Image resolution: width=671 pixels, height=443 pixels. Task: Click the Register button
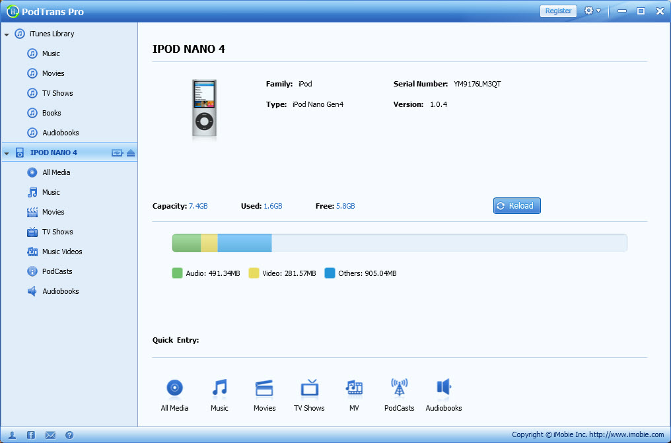click(x=557, y=11)
